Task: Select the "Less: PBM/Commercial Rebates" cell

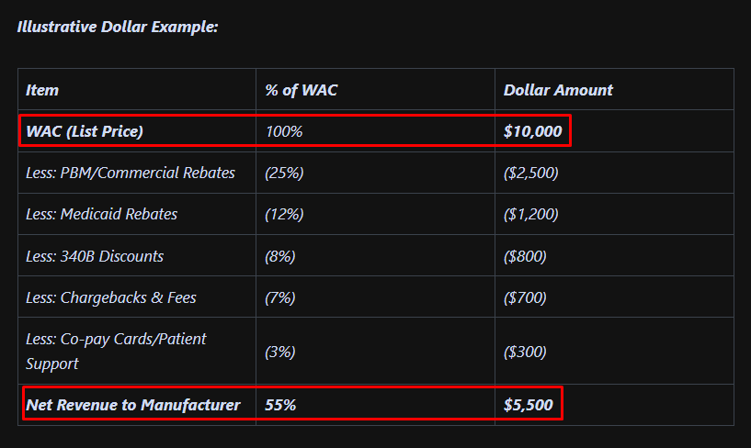Action: coord(131,173)
